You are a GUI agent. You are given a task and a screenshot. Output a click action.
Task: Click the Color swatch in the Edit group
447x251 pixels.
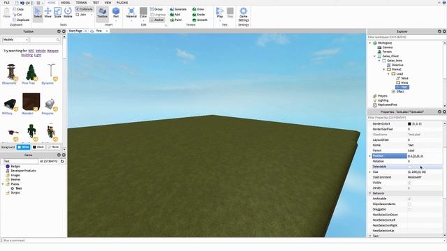[x=143, y=11]
